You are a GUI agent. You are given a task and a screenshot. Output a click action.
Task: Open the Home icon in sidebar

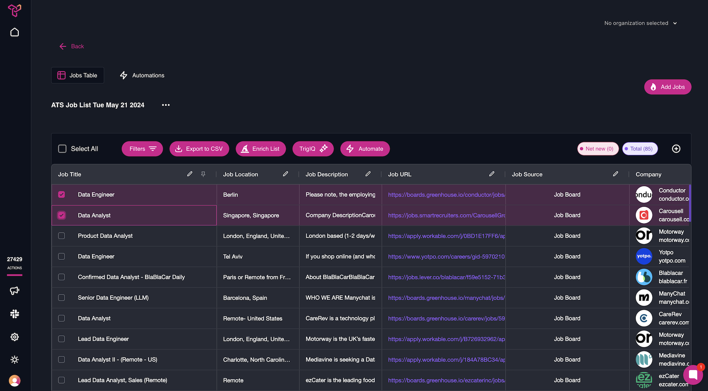click(x=15, y=32)
